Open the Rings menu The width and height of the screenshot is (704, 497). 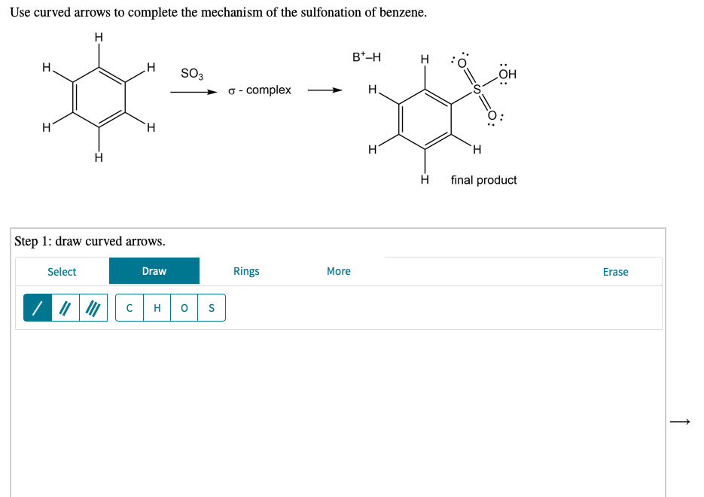point(245,271)
